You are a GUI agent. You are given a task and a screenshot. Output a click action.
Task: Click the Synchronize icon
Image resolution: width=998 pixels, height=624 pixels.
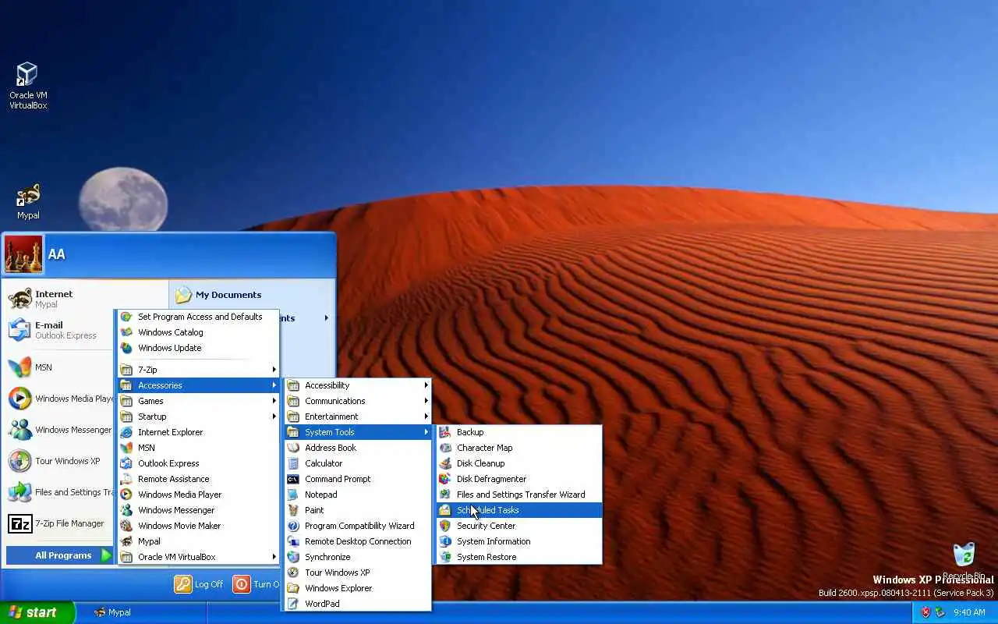coord(293,557)
